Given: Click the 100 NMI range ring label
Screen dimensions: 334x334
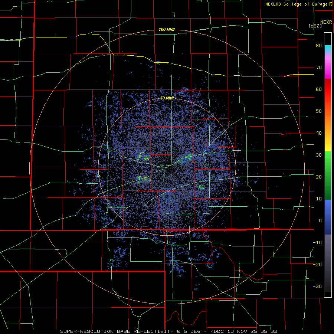Looking at the screenshot, I should coord(167,29).
